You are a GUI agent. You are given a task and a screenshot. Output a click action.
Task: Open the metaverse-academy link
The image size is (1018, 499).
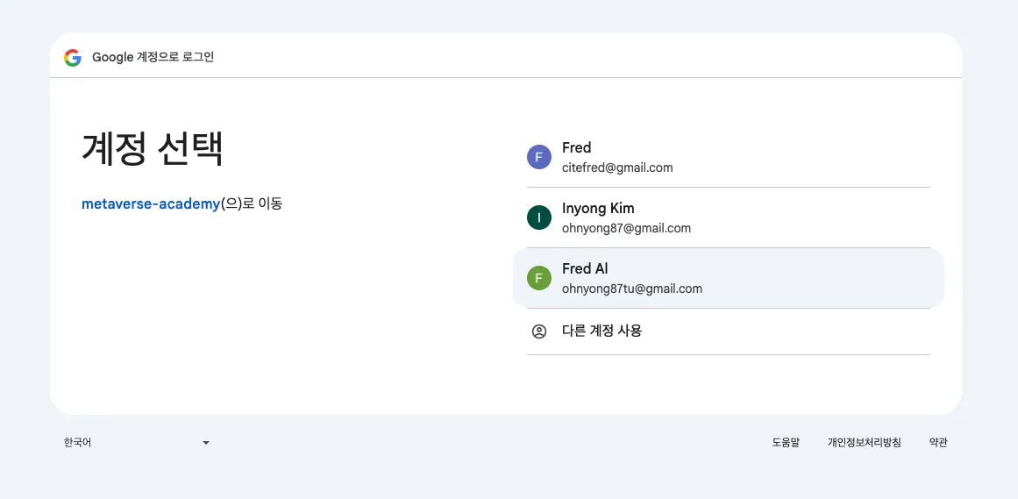(x=151, y=203)
